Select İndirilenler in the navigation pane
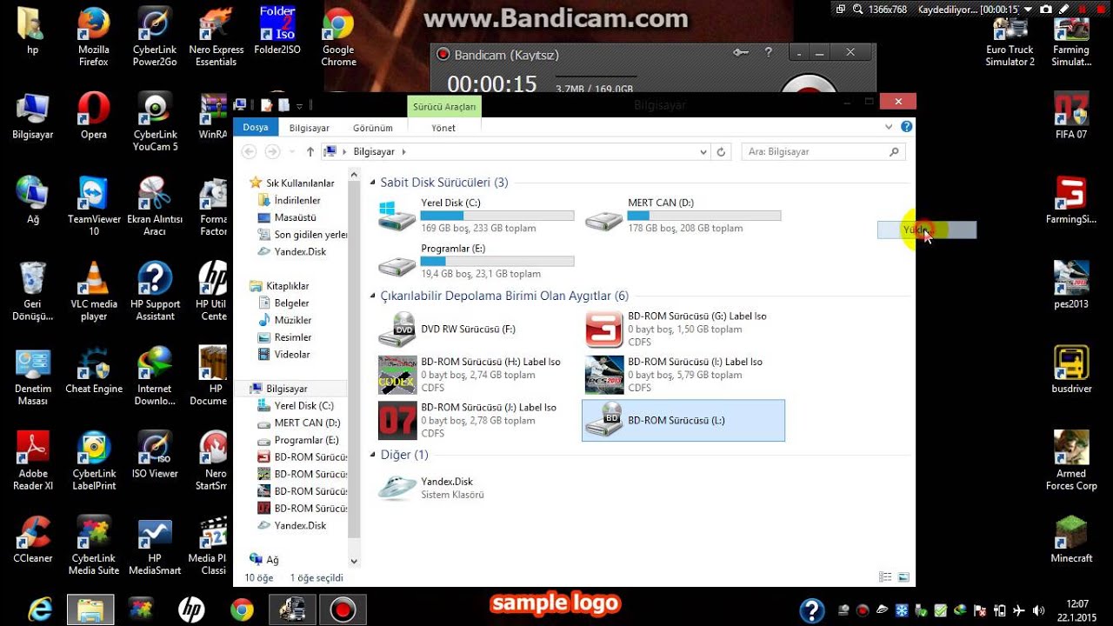Image resolution: width=1113 pixels, height=626 pixels. tap(297, 200)
